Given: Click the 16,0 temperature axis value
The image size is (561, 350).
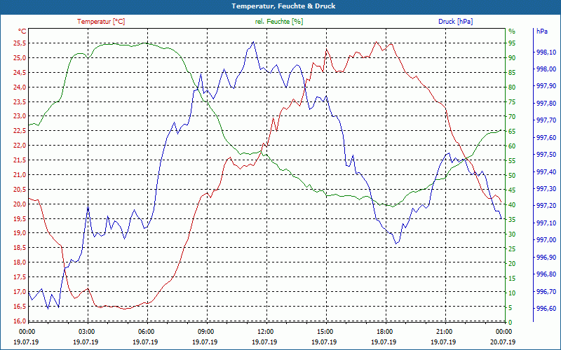Looking at the screenshot, I should [x=20, y=321].
